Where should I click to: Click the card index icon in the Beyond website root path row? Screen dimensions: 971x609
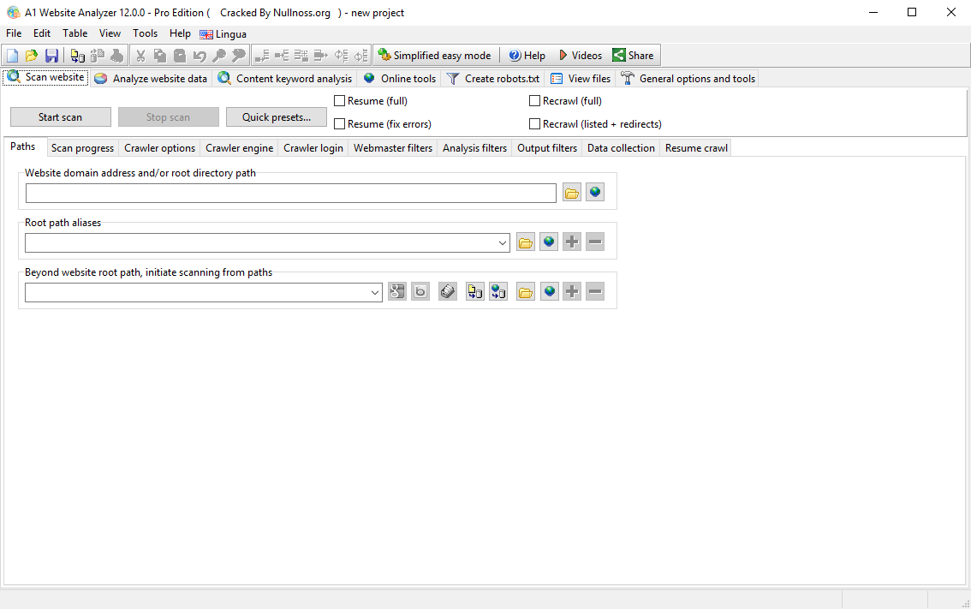click(448, 292)
